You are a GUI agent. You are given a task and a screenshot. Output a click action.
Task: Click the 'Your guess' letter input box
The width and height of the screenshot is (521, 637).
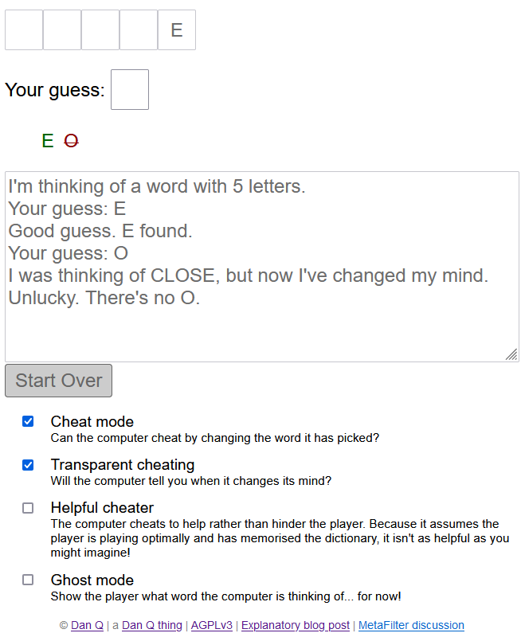point(130,89)
